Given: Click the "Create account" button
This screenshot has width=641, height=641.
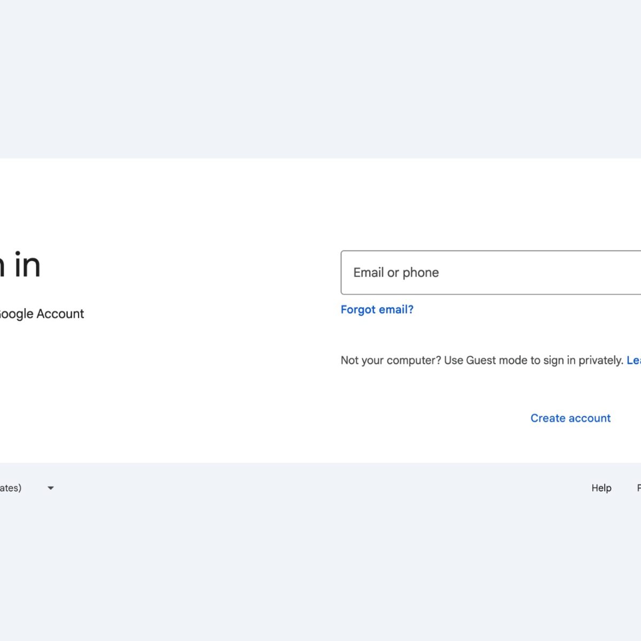Looking at the screenshot, I should [x=570, y=418].
